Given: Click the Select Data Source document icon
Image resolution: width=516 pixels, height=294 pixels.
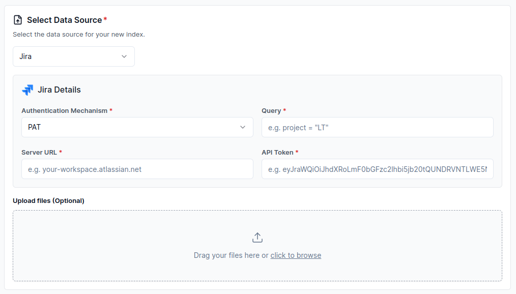Looking at the screenshot, I should click(x=18, y=19).
